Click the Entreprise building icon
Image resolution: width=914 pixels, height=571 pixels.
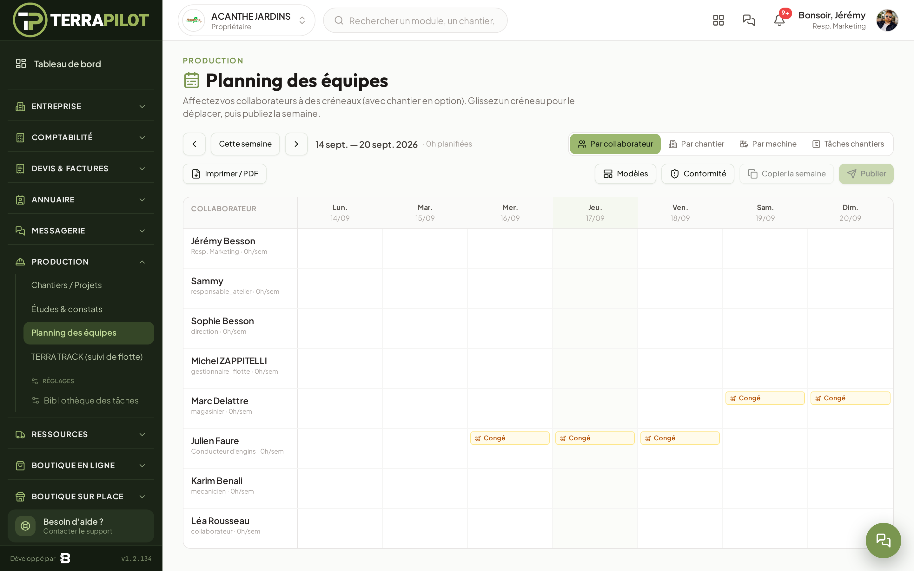tap(20, 107)
